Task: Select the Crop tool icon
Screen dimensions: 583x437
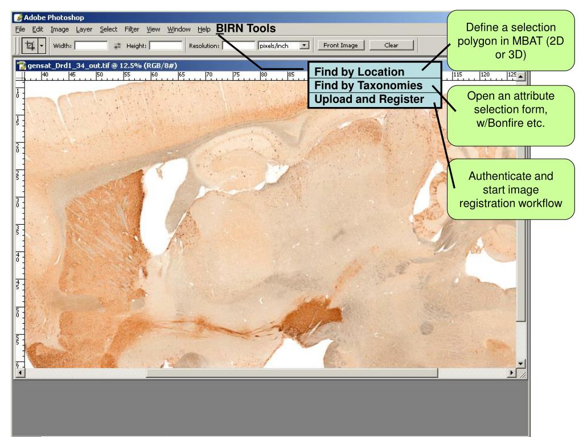Action: pos(30,46)
